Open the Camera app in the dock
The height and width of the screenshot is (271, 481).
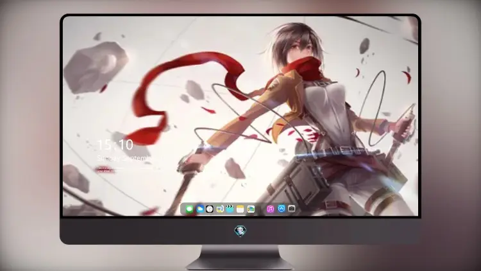(292, 209)
